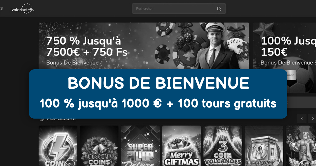
Task: Click the Populaire section heading
Action: 61,119
